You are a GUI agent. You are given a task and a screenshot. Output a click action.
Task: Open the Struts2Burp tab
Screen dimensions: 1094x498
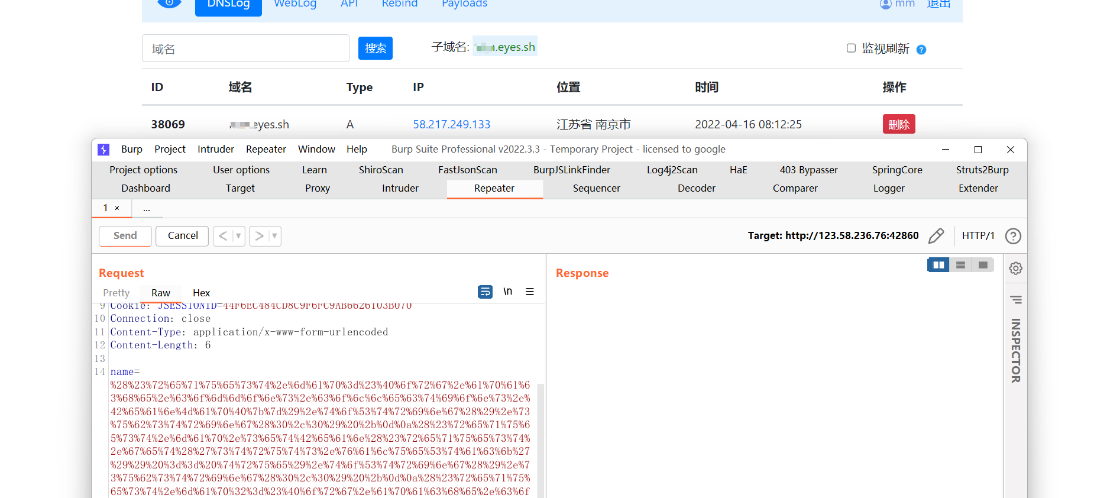coord(982,170)
